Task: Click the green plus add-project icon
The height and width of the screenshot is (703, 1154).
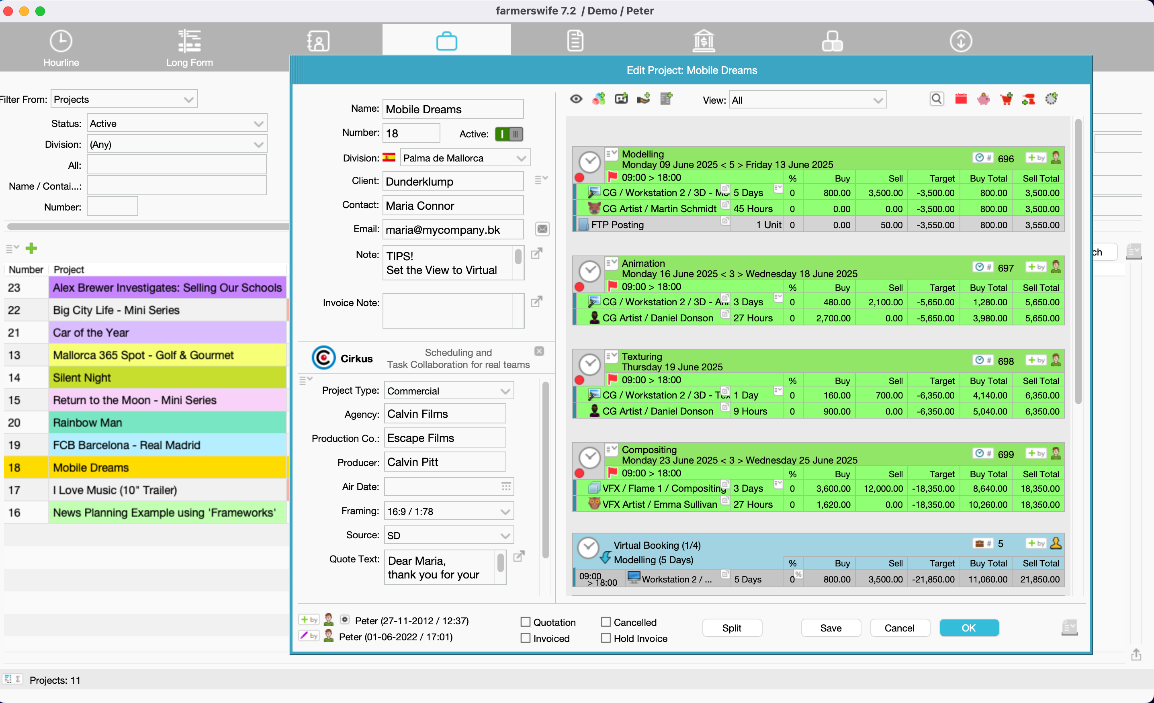Action: (31, 248)
